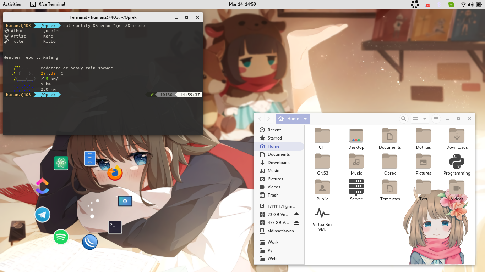Open view options dropdown arrow in Files
The height and width of the screenshot is (272, 485).
(x=425, y=119)
